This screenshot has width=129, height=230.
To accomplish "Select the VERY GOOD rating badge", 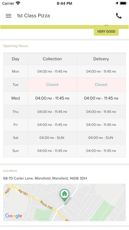I will (106, 31).
